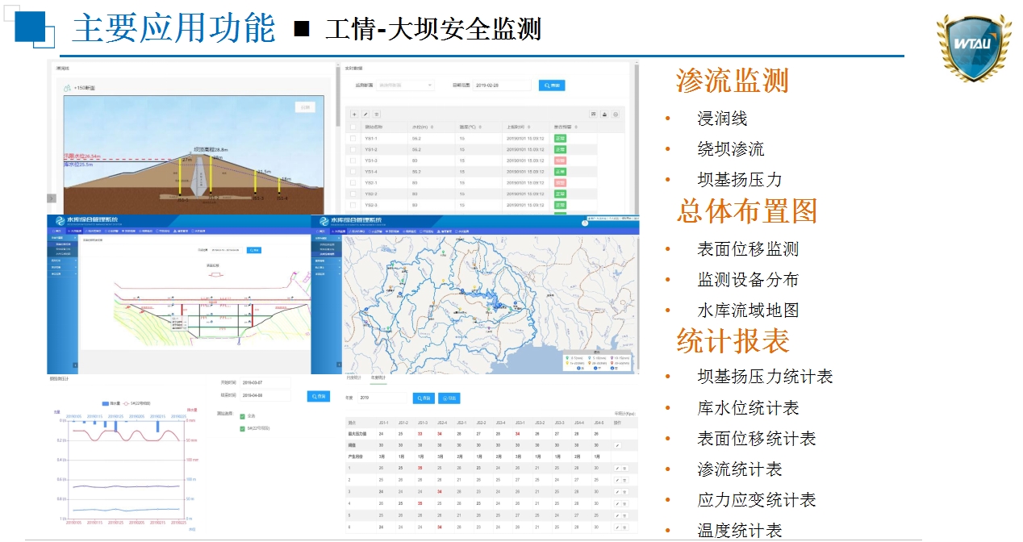Click the add (+) icon above the data table
1023x542 pixels.
tap(353, 115)
